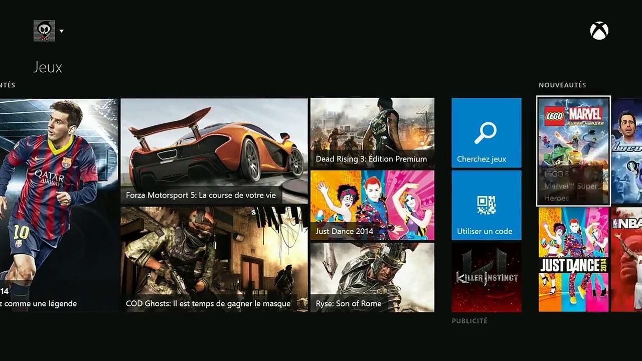Open the football player featured tile
The image size is (642, 361).
[x=59, y=205]
